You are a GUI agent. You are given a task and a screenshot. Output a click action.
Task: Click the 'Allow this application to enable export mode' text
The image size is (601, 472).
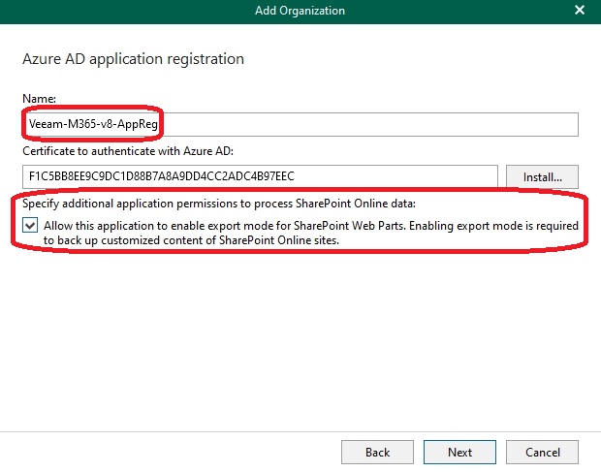point(311,233)
